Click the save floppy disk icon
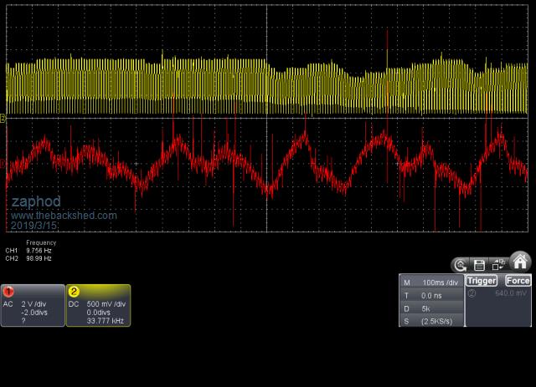The width and height of the screenshot is (536, 387). (x=480, y=265)
